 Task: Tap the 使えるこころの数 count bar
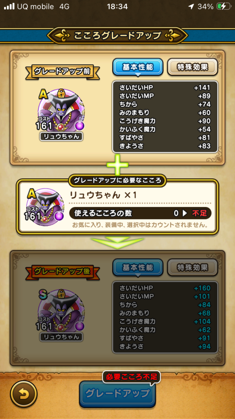coord(140,213)
